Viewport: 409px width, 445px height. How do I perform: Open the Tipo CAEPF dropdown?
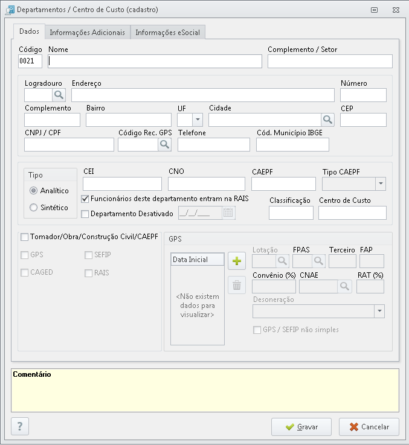click(x=380, y=184)
